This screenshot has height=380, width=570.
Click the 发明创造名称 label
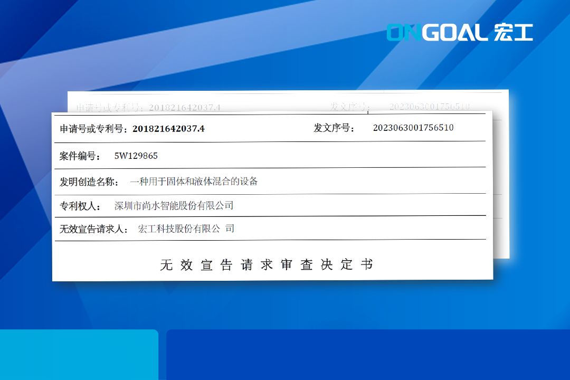tap(89, 182)
